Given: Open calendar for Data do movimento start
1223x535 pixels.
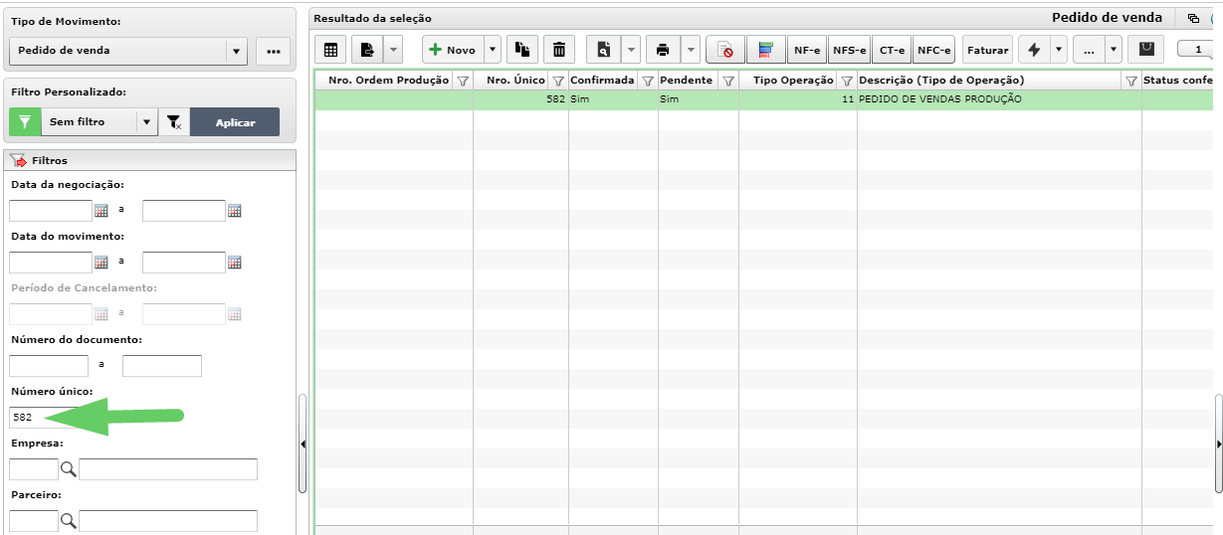Looking at the screenshot, I should [x=101, y=262].
